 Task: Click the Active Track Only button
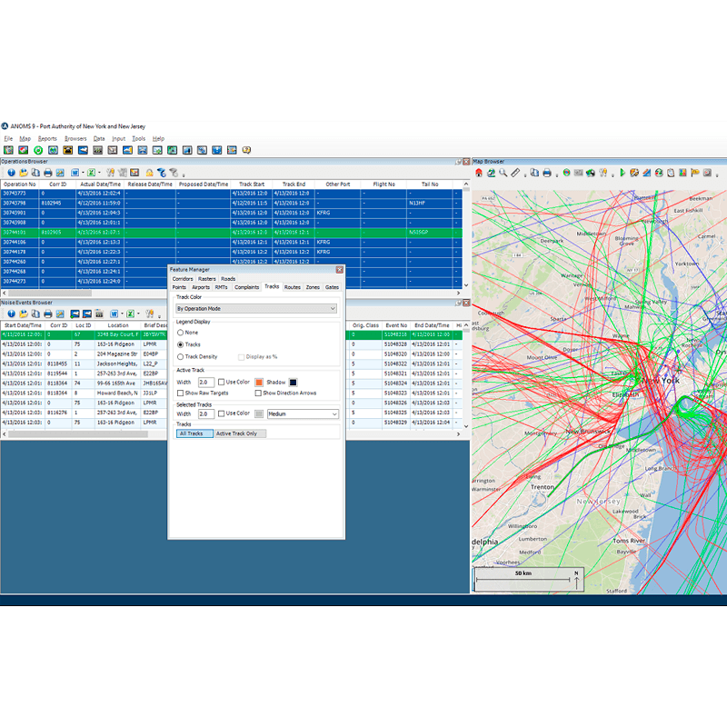(236, 433)
